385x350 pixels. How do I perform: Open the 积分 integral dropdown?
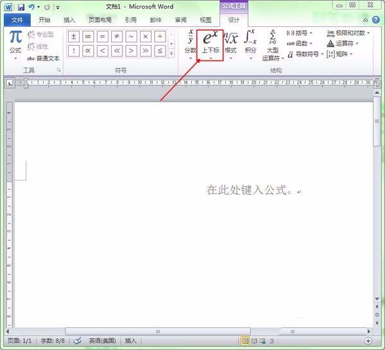point(251,45)
